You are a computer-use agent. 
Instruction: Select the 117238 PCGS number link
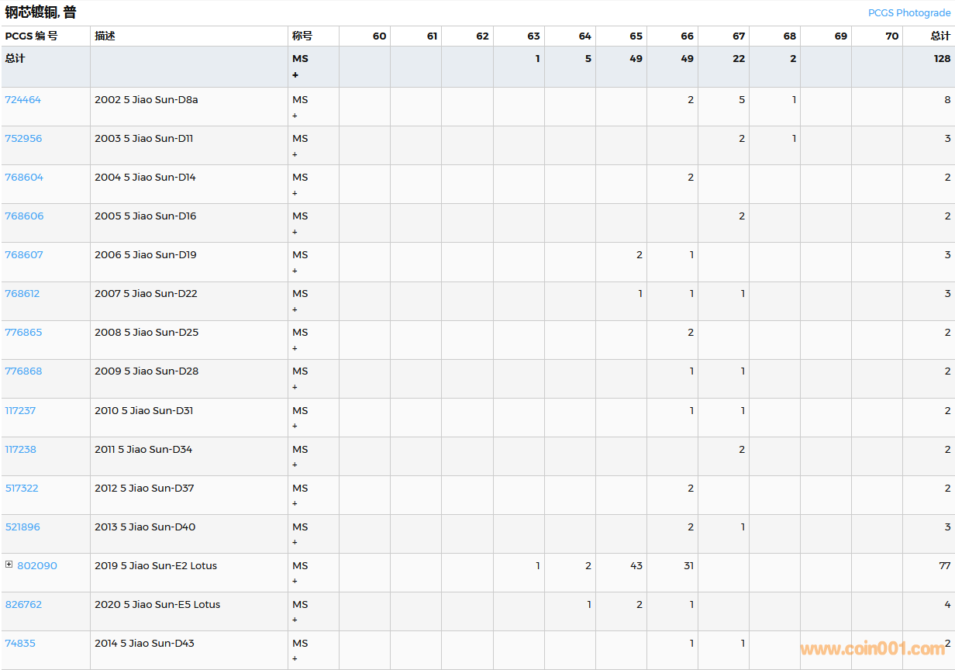tap(21, 450)
